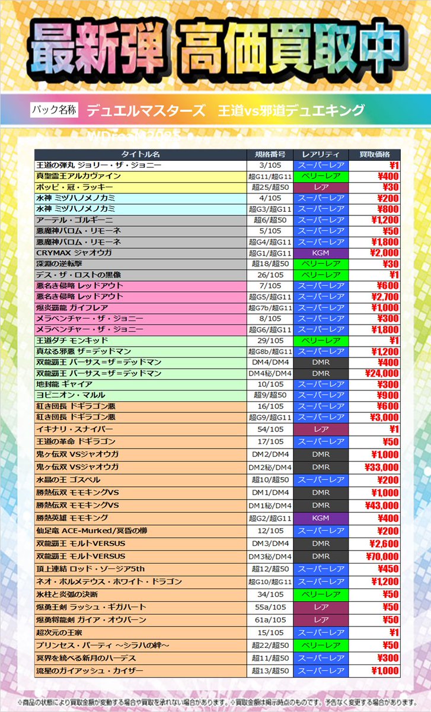
Task: Click the 買取価格 column header
Action: 375,154
